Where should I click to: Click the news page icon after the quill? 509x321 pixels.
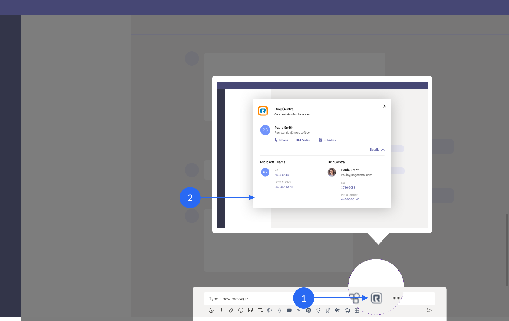pyautogui.click(x=338, y=310)
